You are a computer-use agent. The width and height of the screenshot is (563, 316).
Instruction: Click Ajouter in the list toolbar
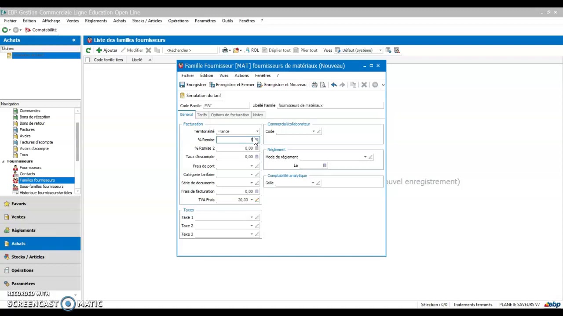tap(107, 50)
